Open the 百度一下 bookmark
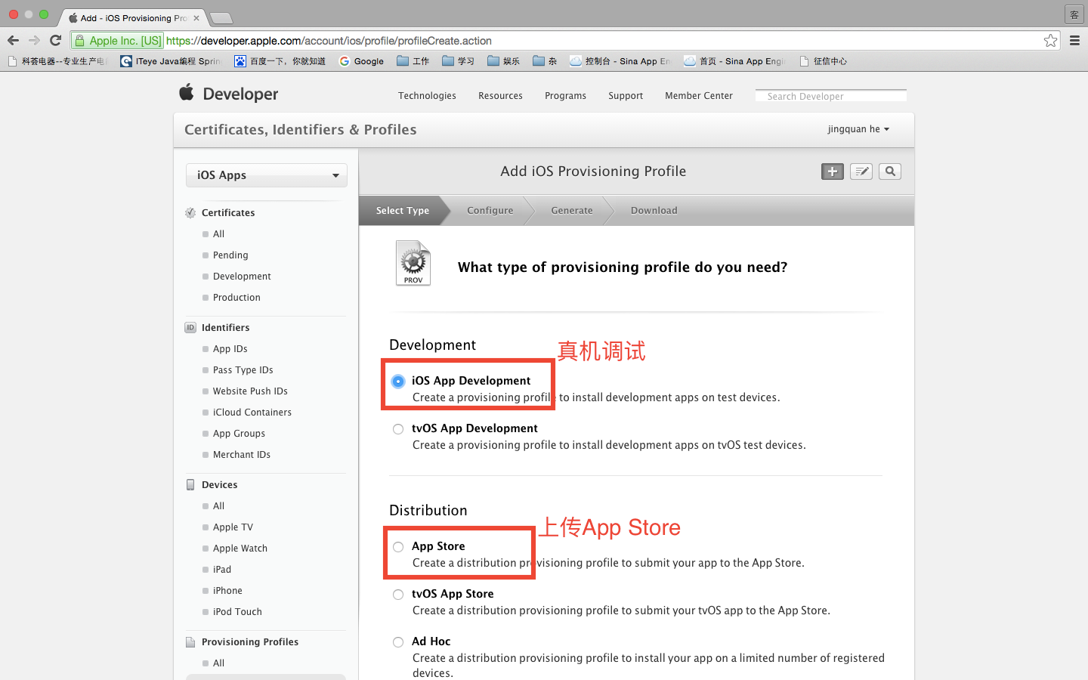 coord(280,61)
